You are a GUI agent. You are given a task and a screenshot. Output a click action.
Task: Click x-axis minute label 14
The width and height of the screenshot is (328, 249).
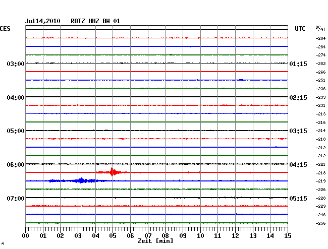[270, 236]
